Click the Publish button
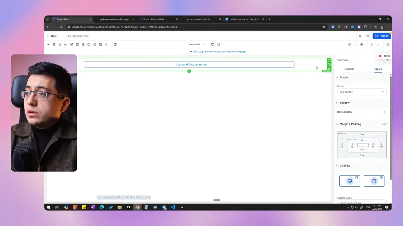 [x=382, y=36]
